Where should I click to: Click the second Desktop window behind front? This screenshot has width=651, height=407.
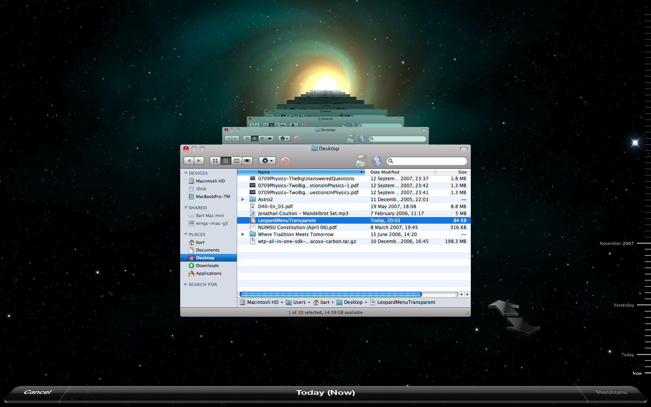(325, 135)
